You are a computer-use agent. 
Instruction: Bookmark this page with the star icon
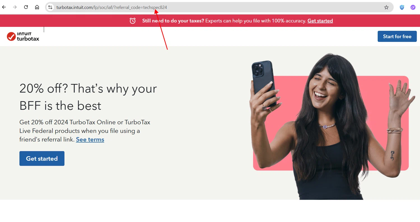coord(386,7)
